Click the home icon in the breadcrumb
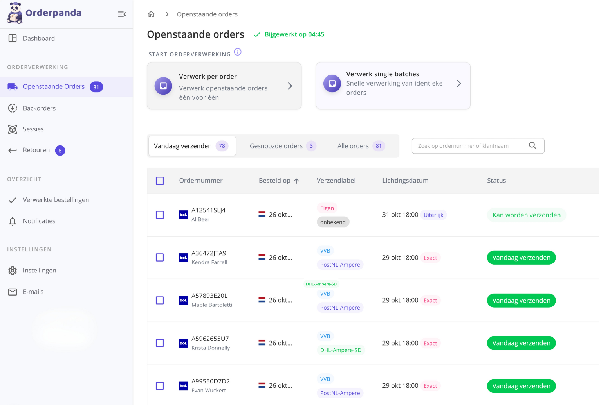This screenshot has height=405, width=599. (x=151, y=14)
